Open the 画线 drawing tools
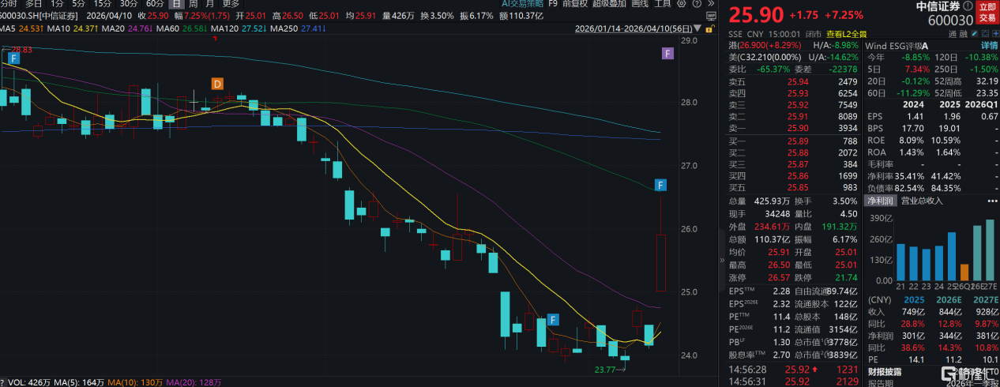 click(x=640, y=4)
